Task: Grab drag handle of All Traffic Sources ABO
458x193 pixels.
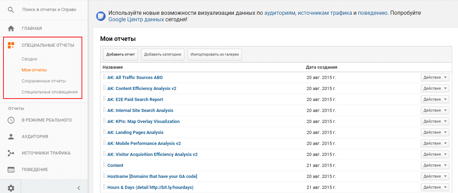Action: coord(104,77)
